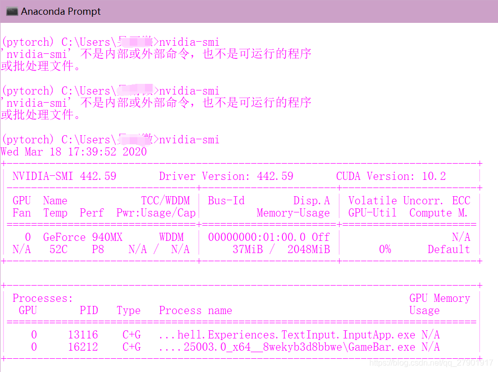This screenshot has width=498, height=372.
Task: Click the first Chinese error message line
Action: tap(156, 54)
